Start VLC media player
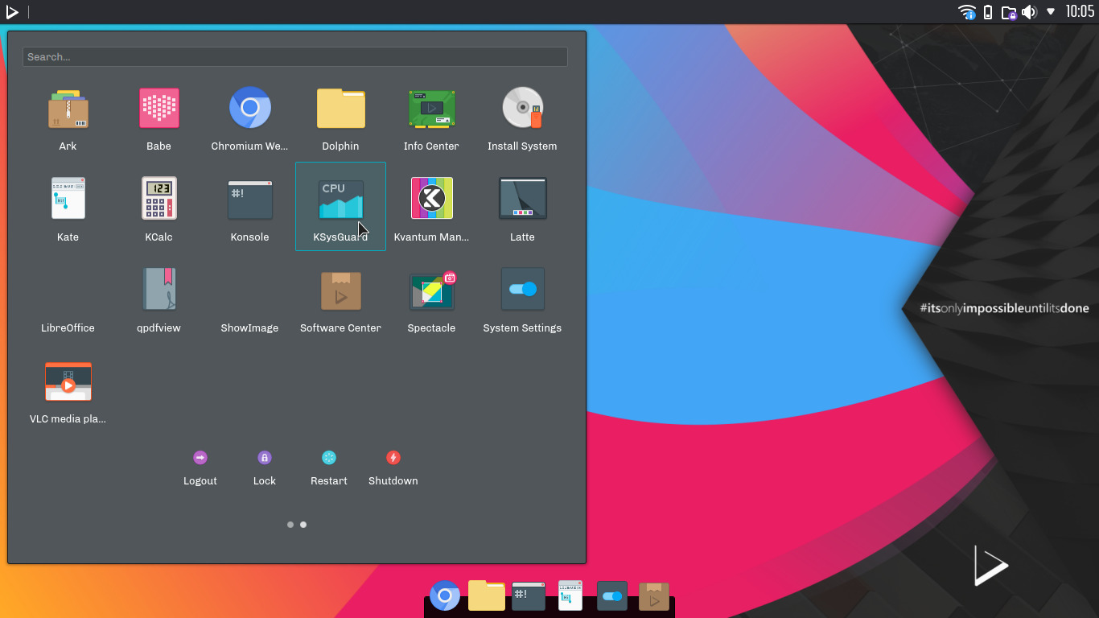 tap(68, 381)
